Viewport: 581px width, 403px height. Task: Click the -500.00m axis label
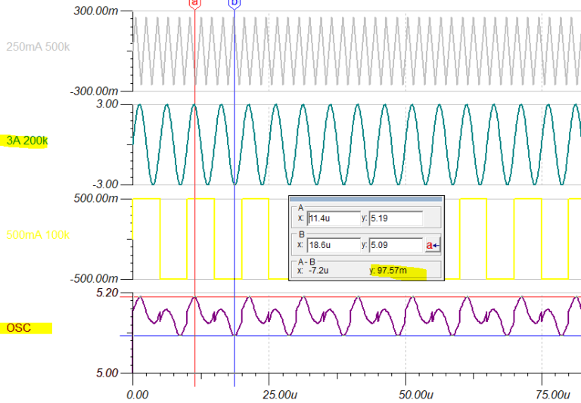point(94,278)
